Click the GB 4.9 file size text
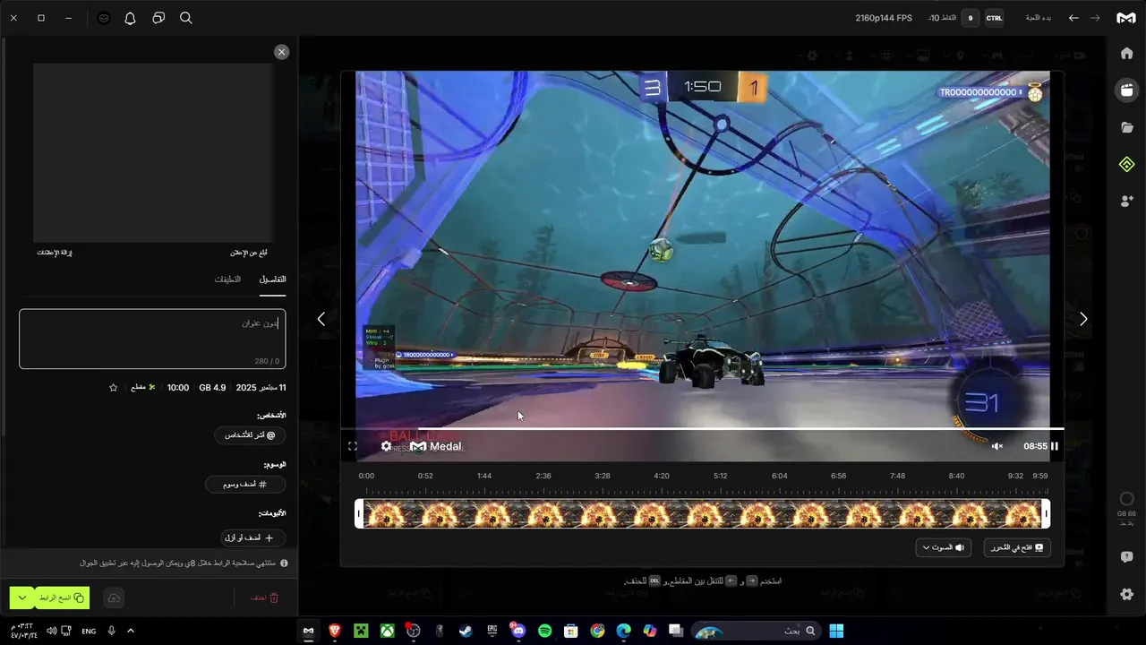Viewport: 1146px width, 645px height. click(212, 388)
